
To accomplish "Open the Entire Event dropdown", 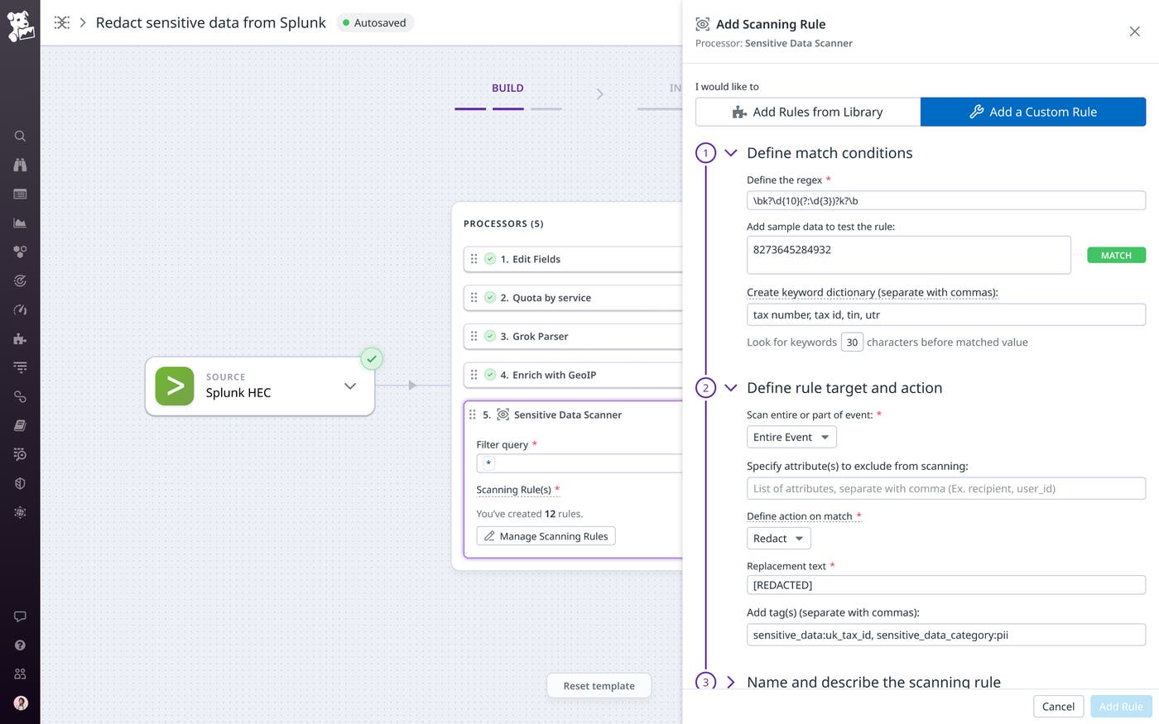I will [790, 436].
